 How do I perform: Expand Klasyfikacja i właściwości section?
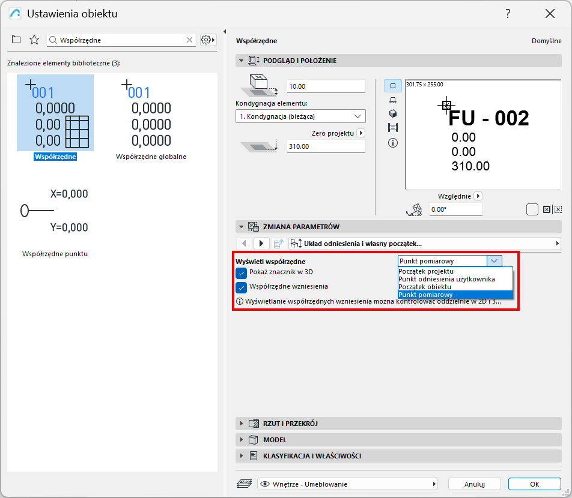tap(241, 455)
